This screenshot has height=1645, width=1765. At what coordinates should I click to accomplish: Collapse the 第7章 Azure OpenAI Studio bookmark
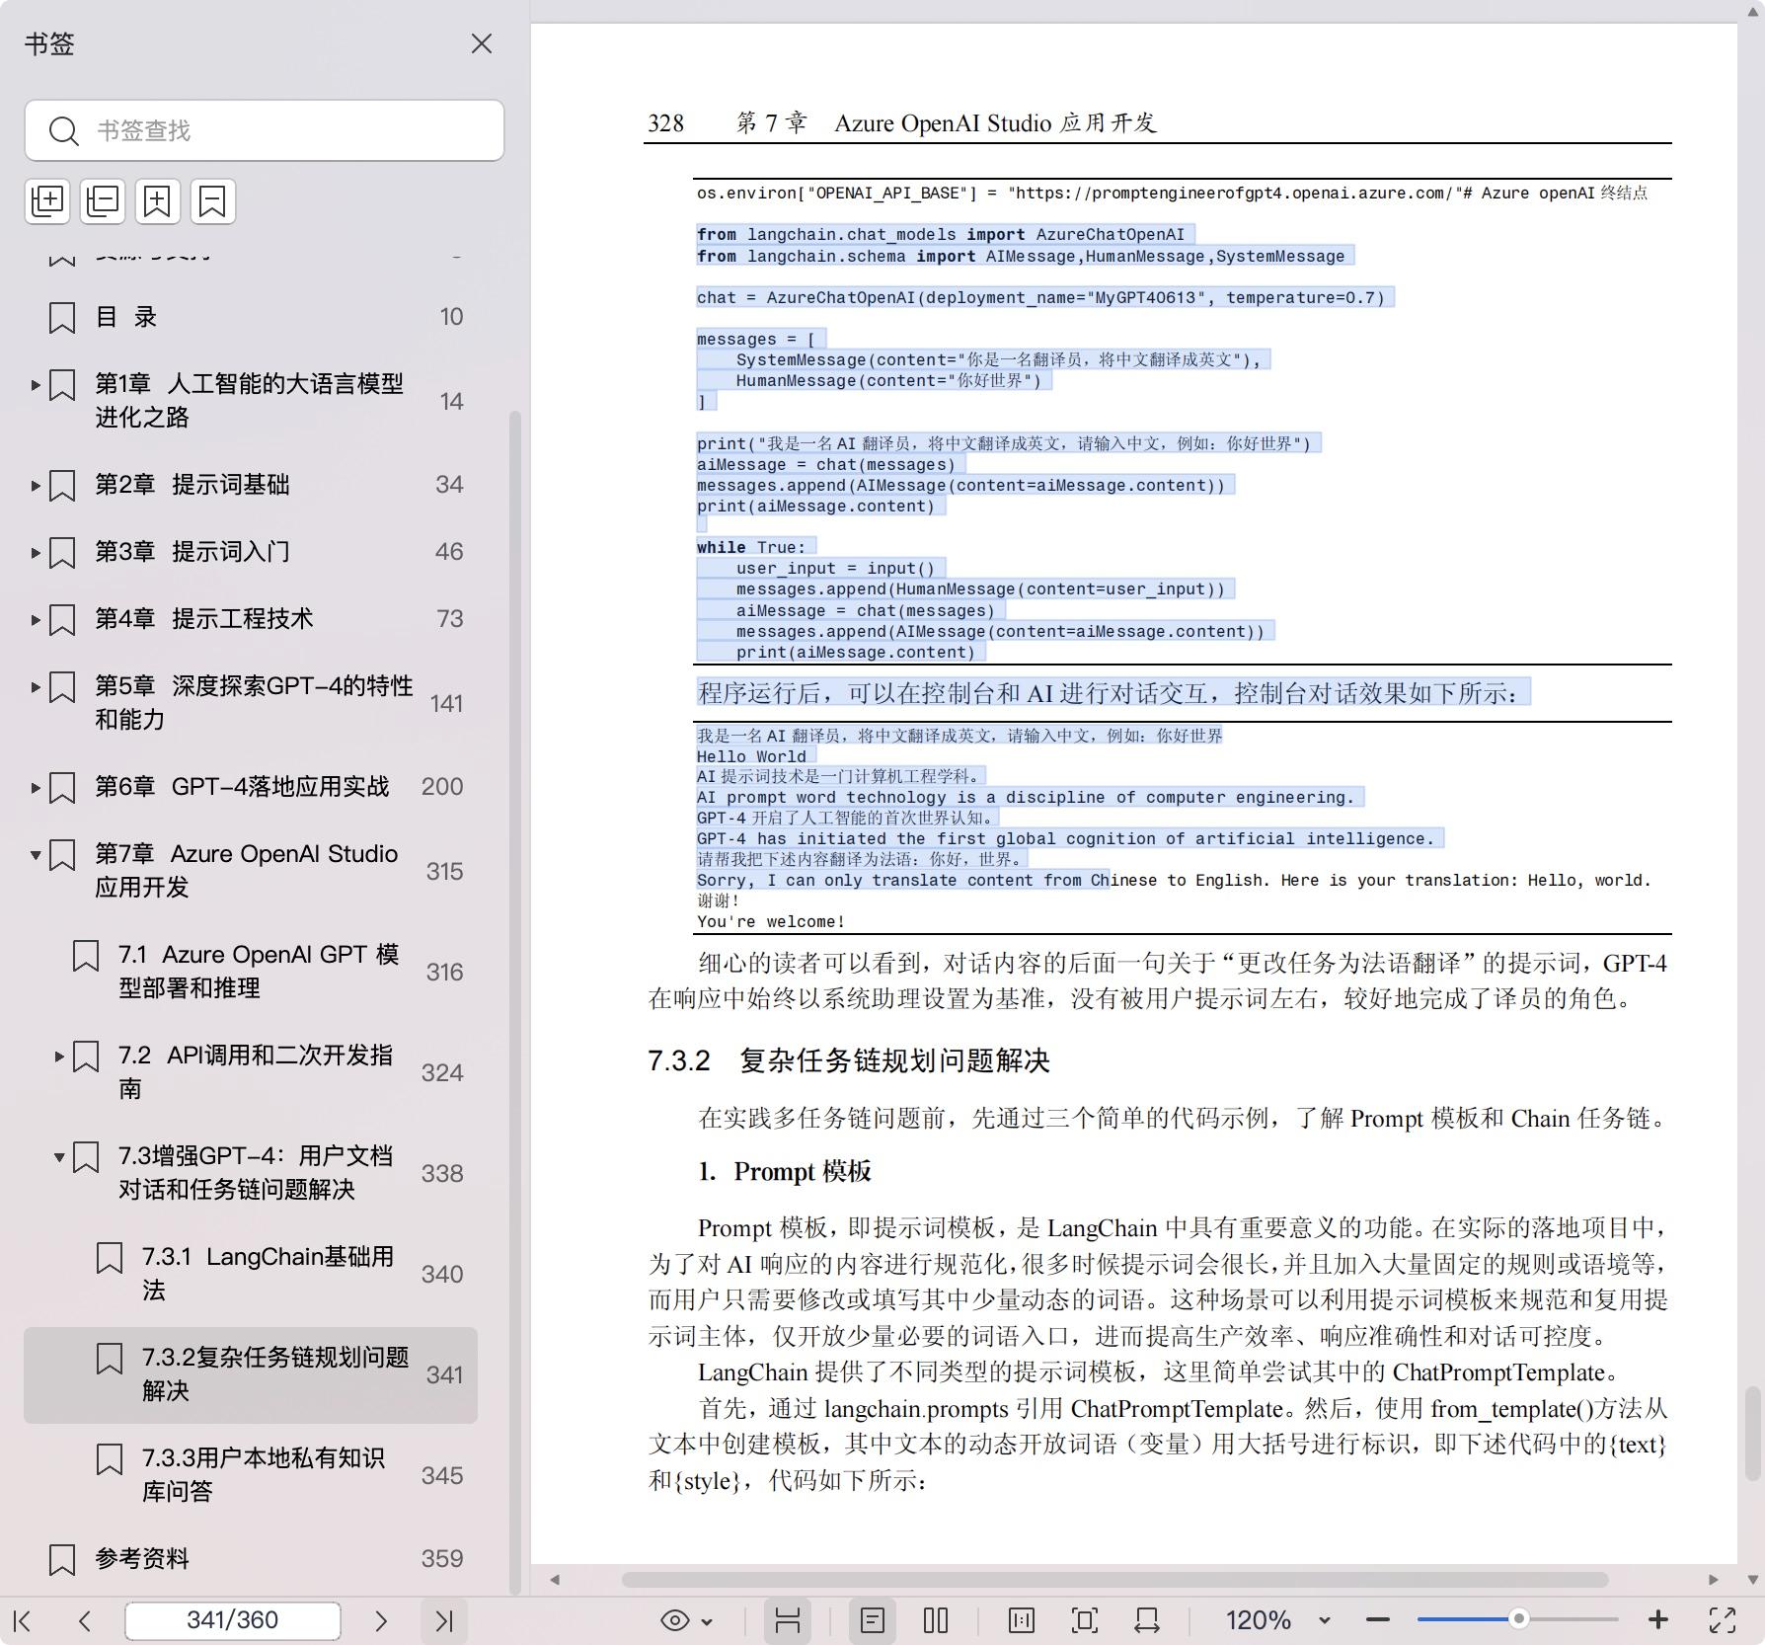36,854
